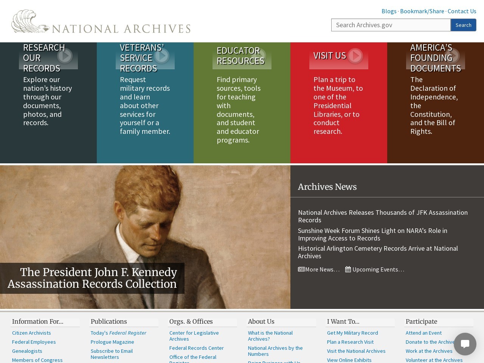Click the I Want To... footer heading

tap(343, 321)
